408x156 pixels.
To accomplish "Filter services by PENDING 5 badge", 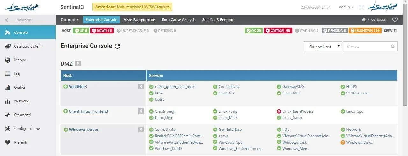I will [x=334, y=31].
